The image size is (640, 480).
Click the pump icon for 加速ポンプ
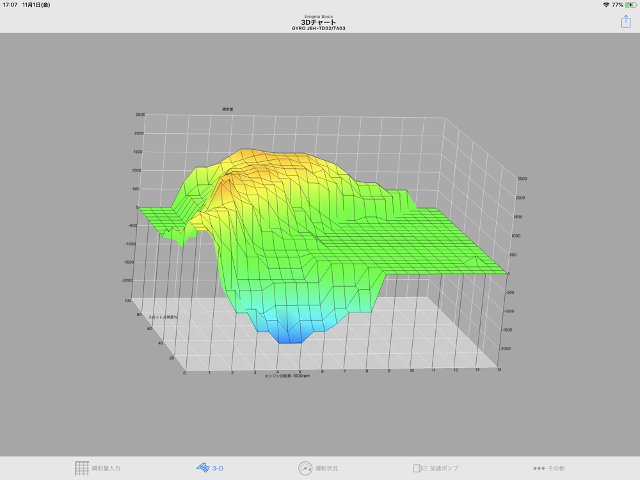pos(420,468)
